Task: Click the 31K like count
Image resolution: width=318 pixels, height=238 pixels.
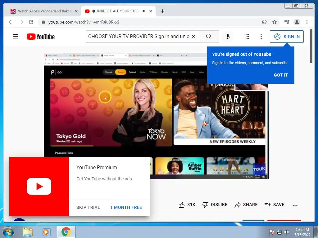Action: 191,205
